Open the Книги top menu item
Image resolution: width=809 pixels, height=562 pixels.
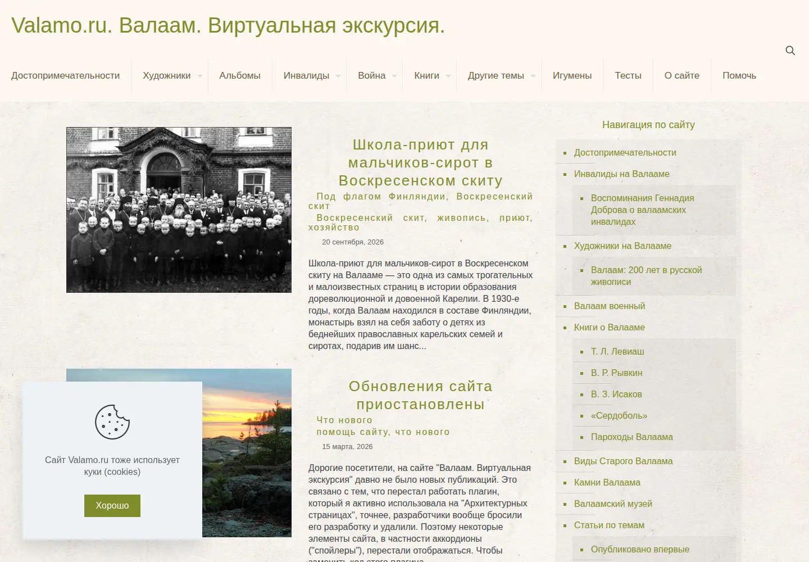[x=427, y=75]
